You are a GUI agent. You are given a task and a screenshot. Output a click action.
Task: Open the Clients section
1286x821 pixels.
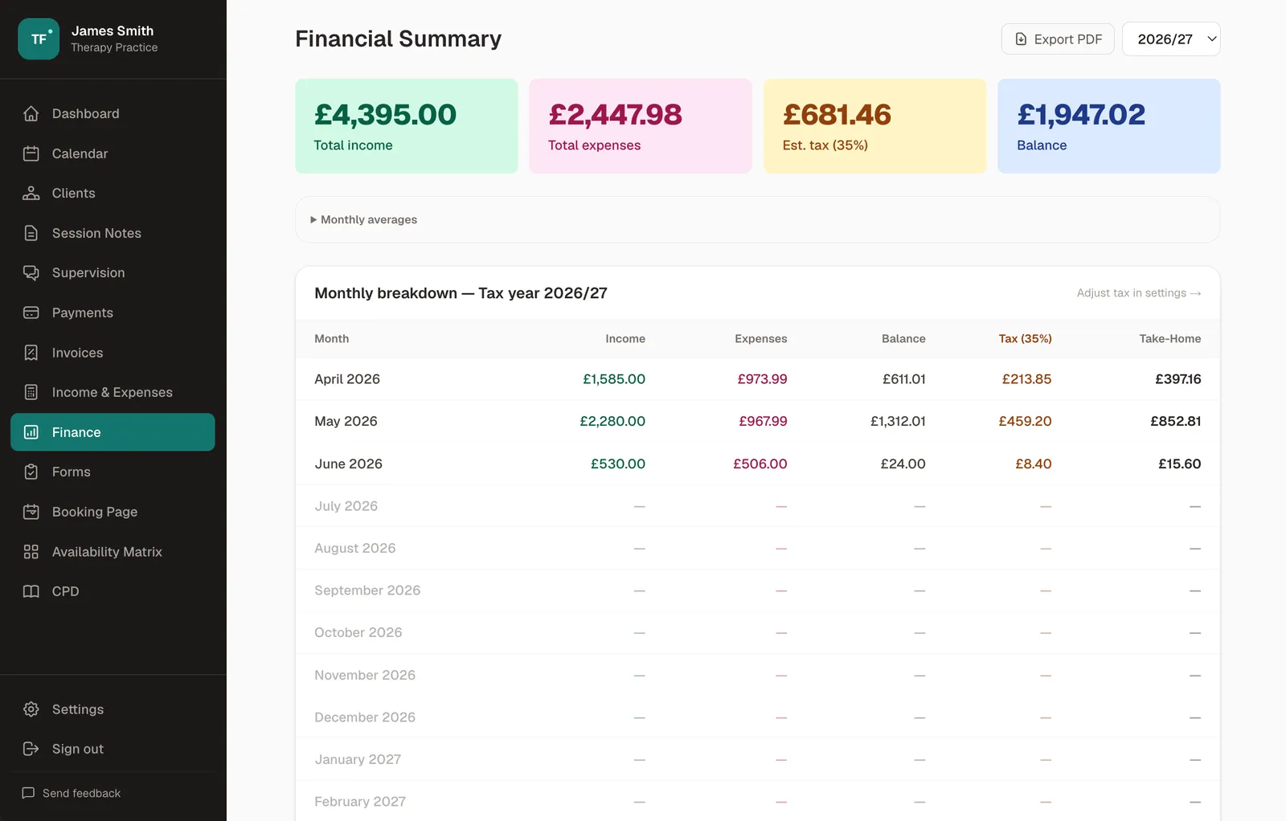pos(113,193)
